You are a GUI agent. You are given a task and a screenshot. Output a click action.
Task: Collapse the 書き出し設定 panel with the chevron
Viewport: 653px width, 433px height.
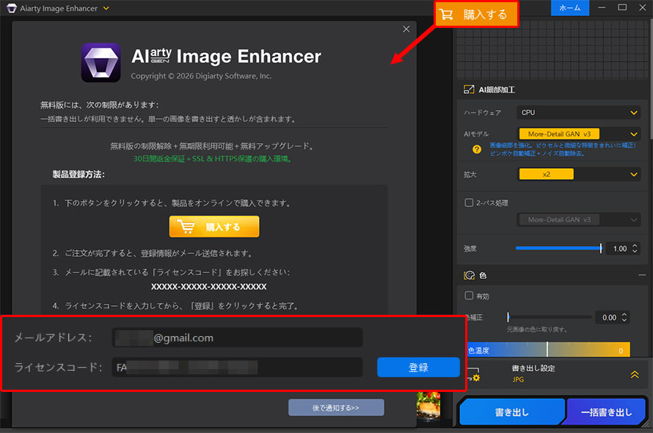(x=632, y=374)
